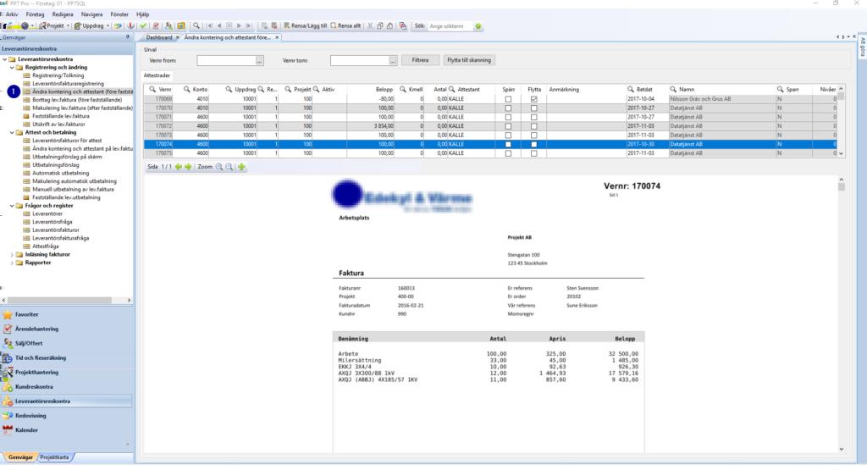
Task: Click the Flytta till skanning button
Action: pyautogui.click(x=469, y=60)
